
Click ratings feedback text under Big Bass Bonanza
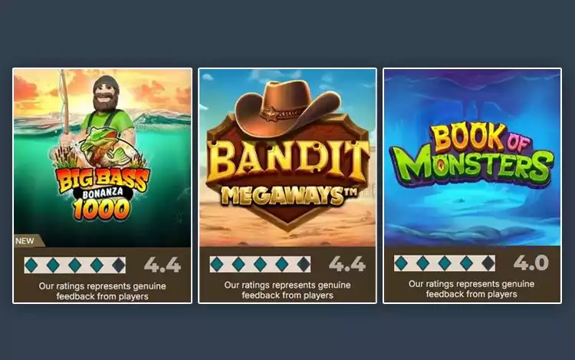(x=102, y=291)
